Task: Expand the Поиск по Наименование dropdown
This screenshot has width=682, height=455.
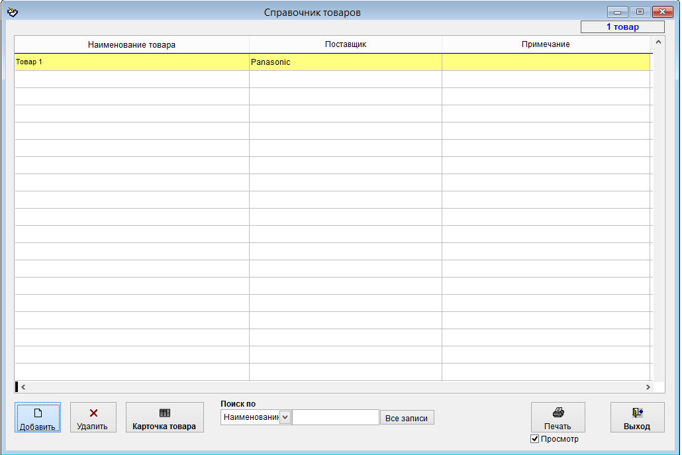Action: click(285, 417)
